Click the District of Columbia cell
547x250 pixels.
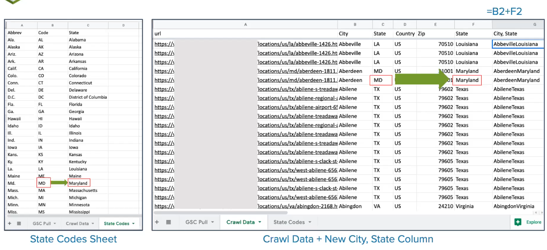coord(88,97)
